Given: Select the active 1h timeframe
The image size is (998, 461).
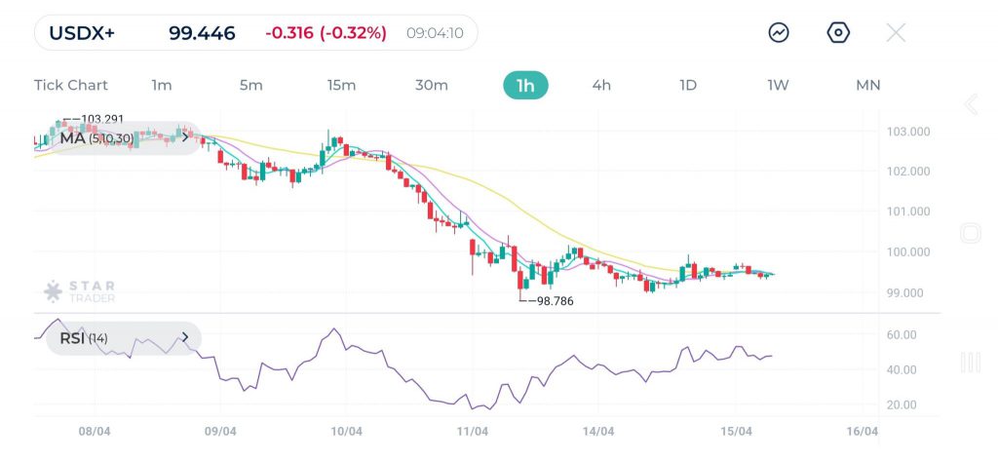Looking at the screenshot, I should pyautogui.click(x=525, y=85).
